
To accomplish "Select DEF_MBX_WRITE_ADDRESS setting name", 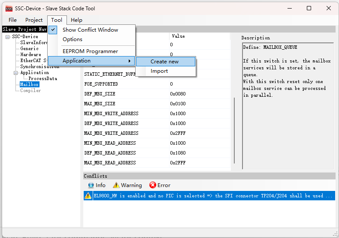I will click(111, 123).
